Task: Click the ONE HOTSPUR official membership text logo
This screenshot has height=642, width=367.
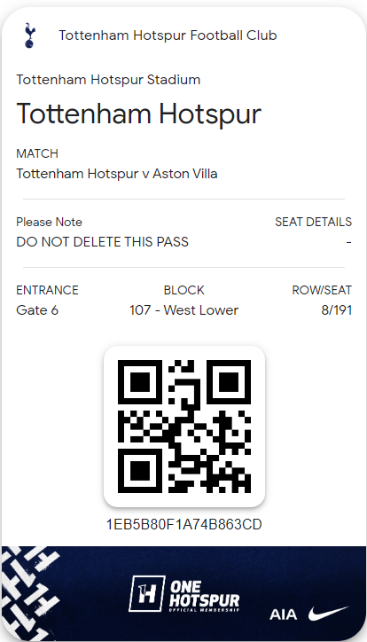Action: point(204,595)
